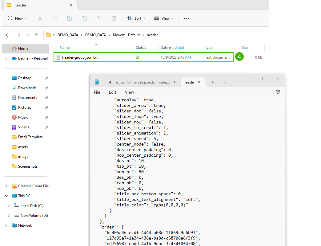Unpin Desktop via its pin icon
This screenshot has width=321, height=246.
(47, 78)
